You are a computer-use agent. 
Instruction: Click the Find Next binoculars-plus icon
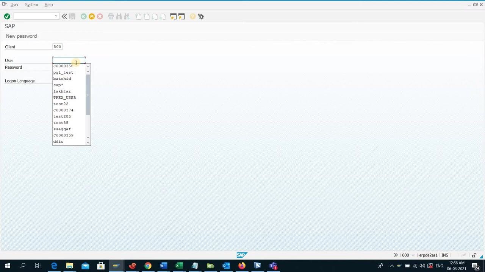127,16
